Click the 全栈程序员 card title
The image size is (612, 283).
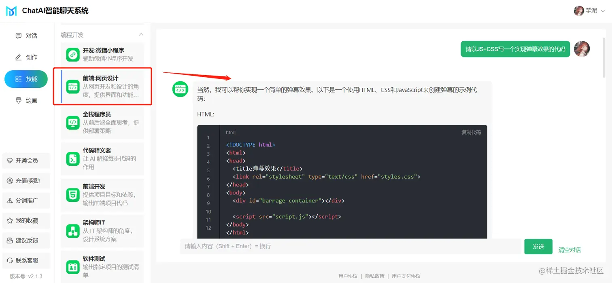point(97,114)
